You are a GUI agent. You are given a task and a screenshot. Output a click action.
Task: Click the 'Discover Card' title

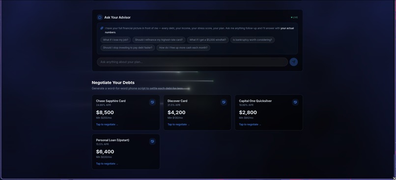(177, 101)
